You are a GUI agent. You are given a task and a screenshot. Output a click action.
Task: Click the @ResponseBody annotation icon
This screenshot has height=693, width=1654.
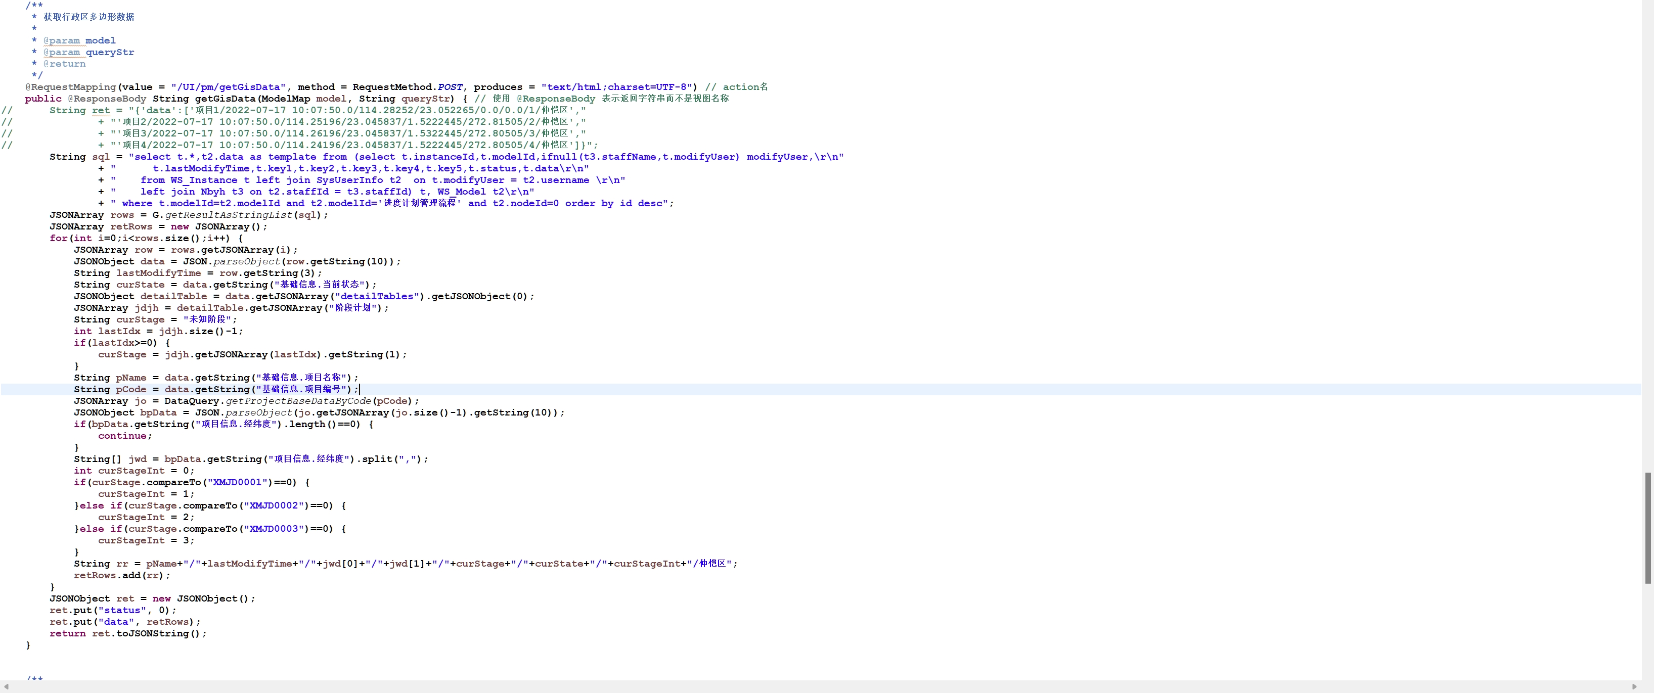point(100,98)
